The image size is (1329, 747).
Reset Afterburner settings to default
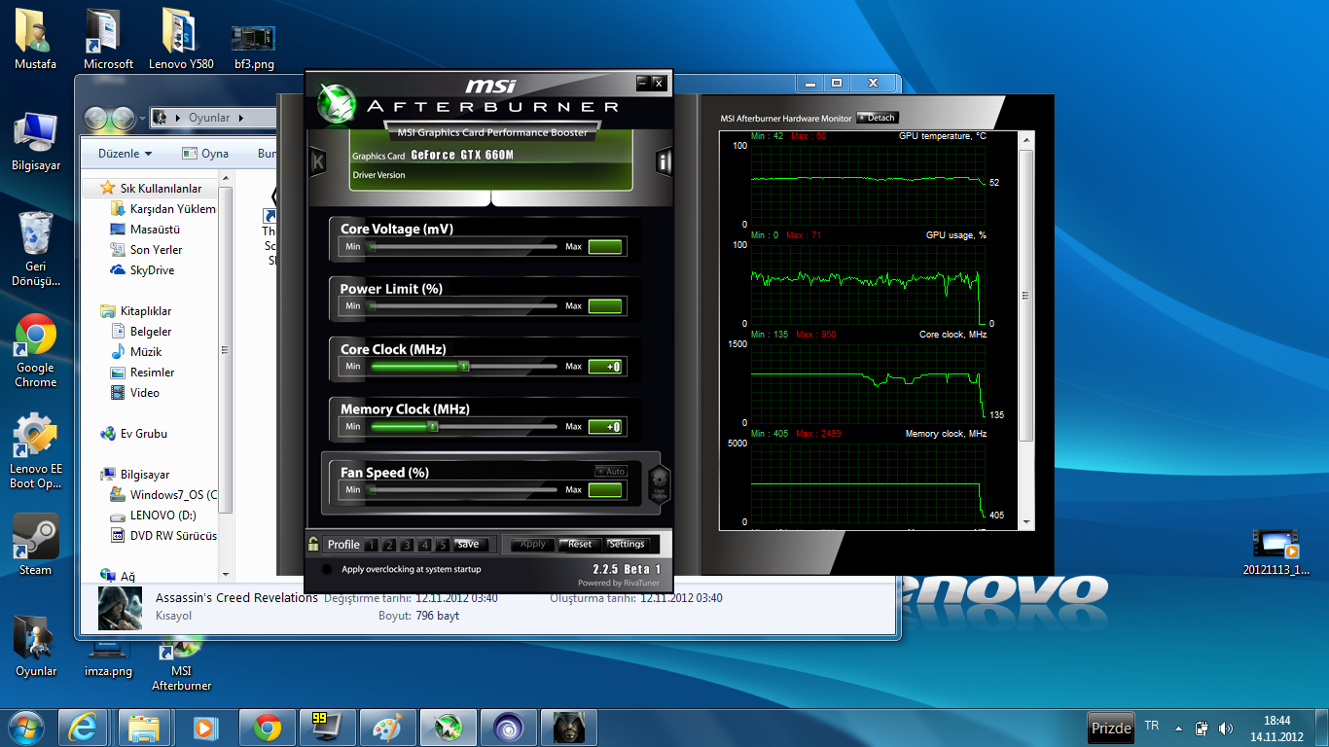[x=580, y=545]
